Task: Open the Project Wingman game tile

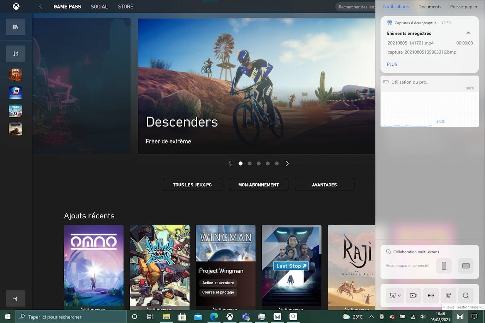Action: click(x=226, y=266)
